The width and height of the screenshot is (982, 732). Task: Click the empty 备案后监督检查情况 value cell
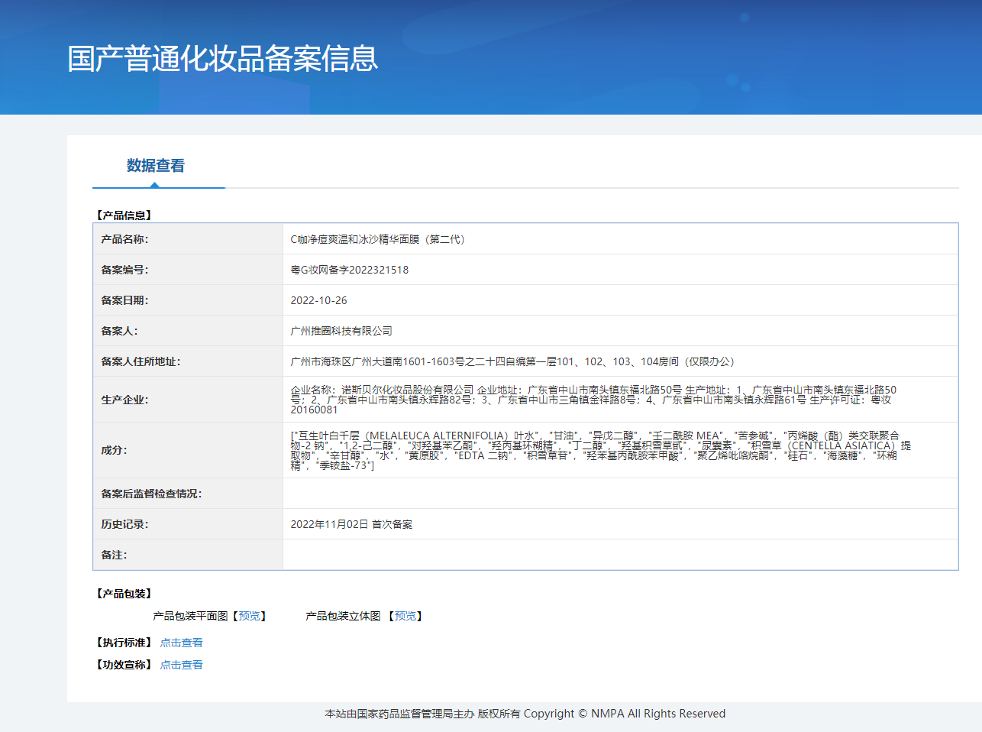tap(619, 494)
